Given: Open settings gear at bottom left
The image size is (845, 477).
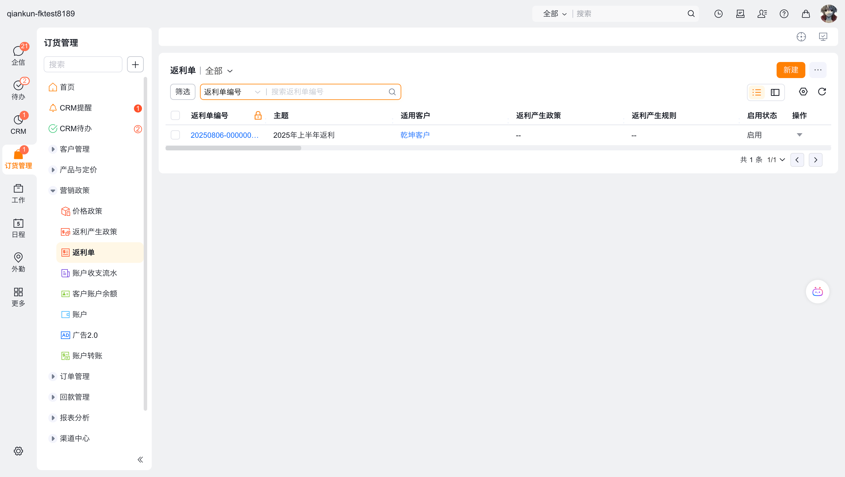Looking at the screenshot, I should pyautogui.click(x=18, y=451).
